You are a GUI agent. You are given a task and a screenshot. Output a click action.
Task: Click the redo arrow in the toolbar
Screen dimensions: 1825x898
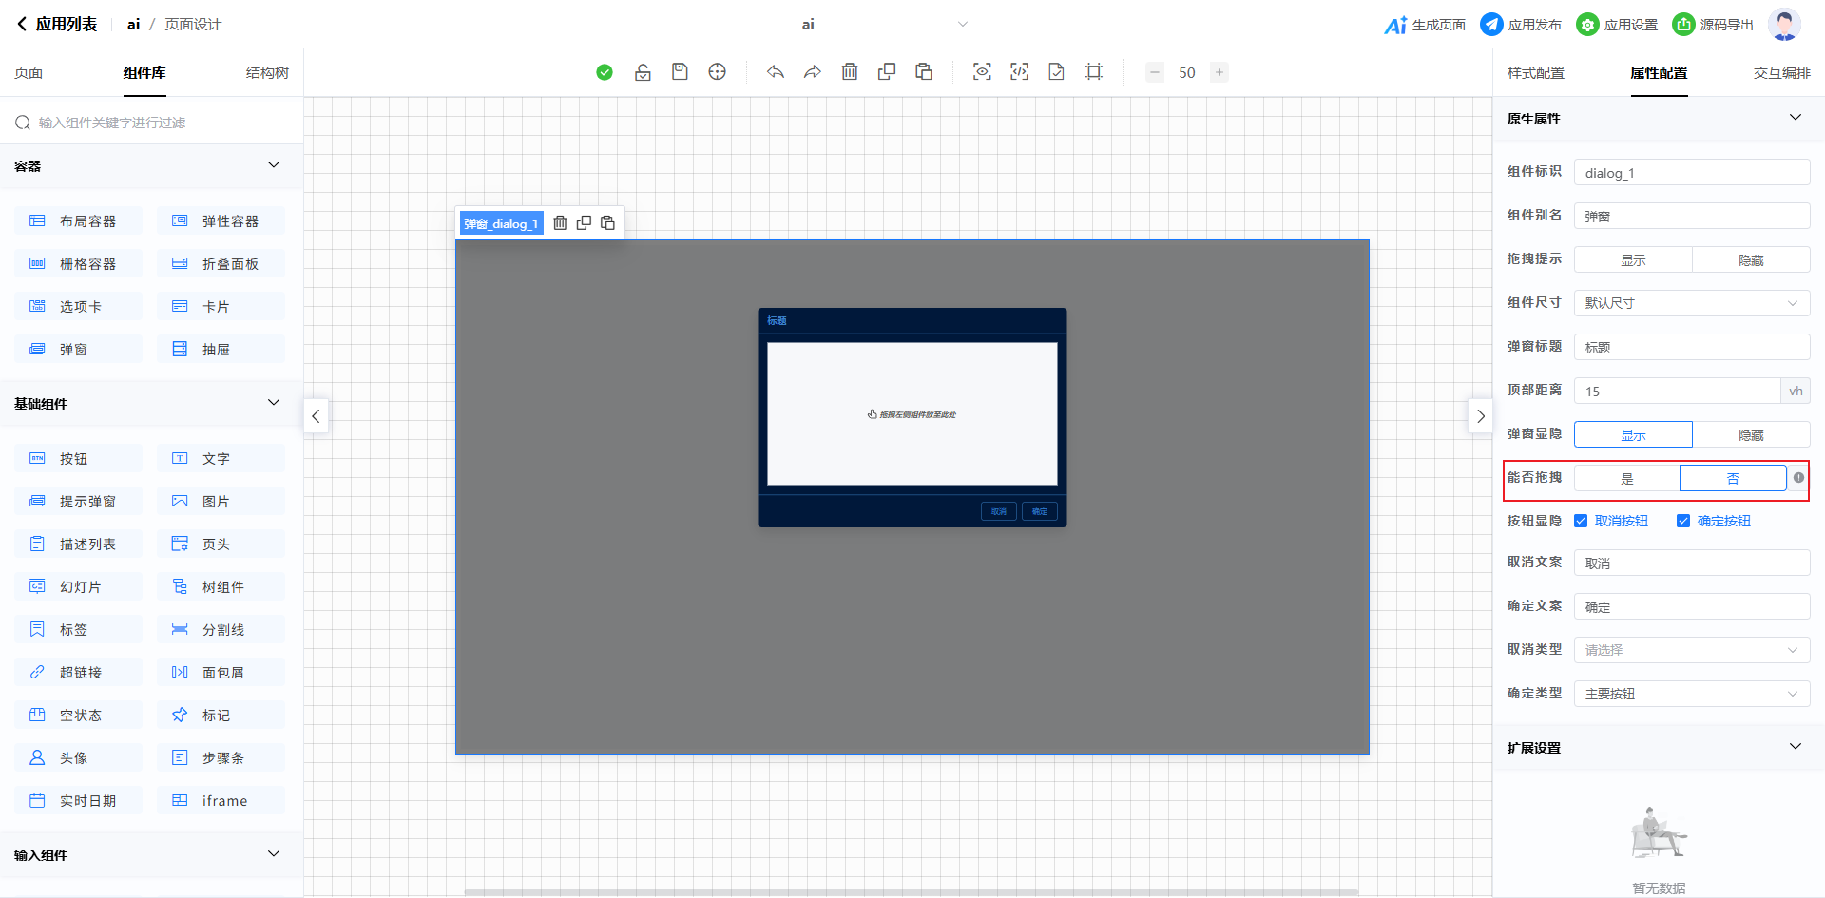(813, 72)
